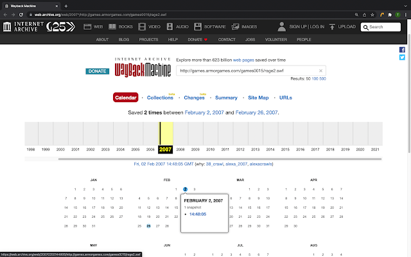Click the user avatar icon
This screenshot has height=257, width=411.
click(282, 26)
